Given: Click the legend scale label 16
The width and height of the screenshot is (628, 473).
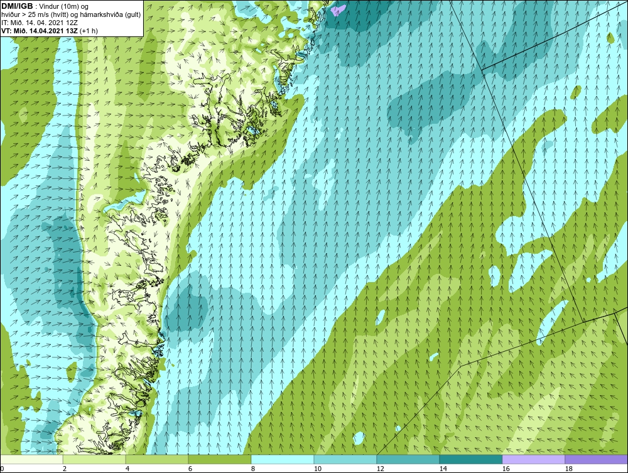Looking at the screenshot, I should (x=506, y=469).
